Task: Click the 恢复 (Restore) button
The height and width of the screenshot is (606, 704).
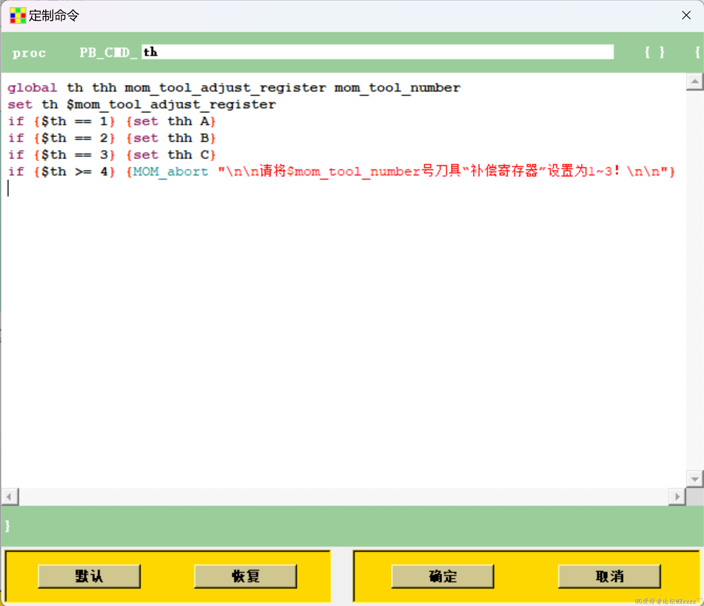Action: (x=245, y=576)
